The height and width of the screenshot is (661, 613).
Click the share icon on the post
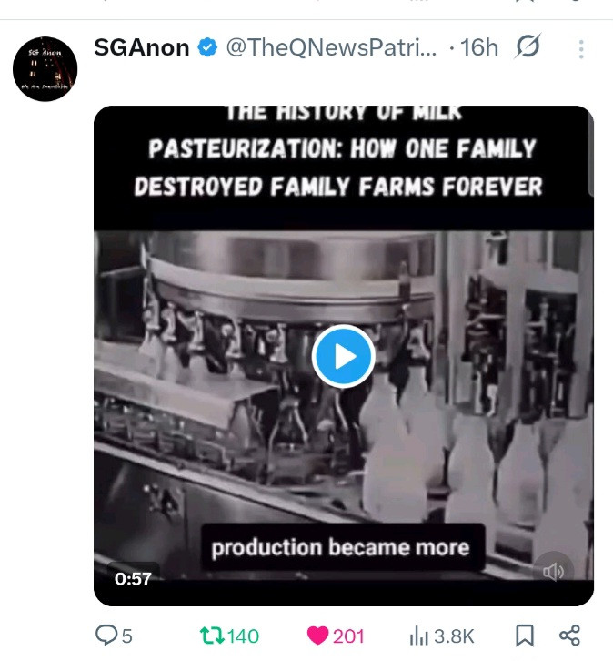tap(569, 635)
